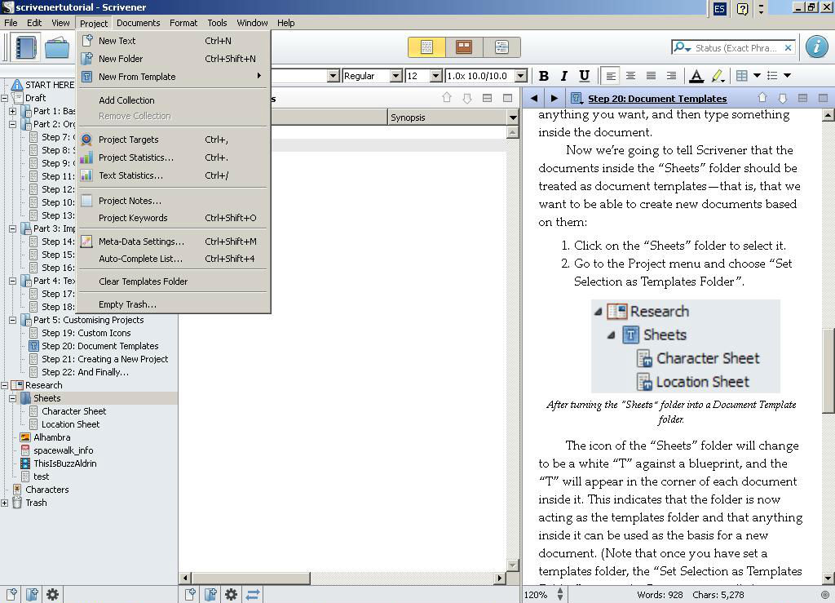Open outliner column chooser dropdown arrow
This screenshot has width=835, height=603.
pos(512,117)
